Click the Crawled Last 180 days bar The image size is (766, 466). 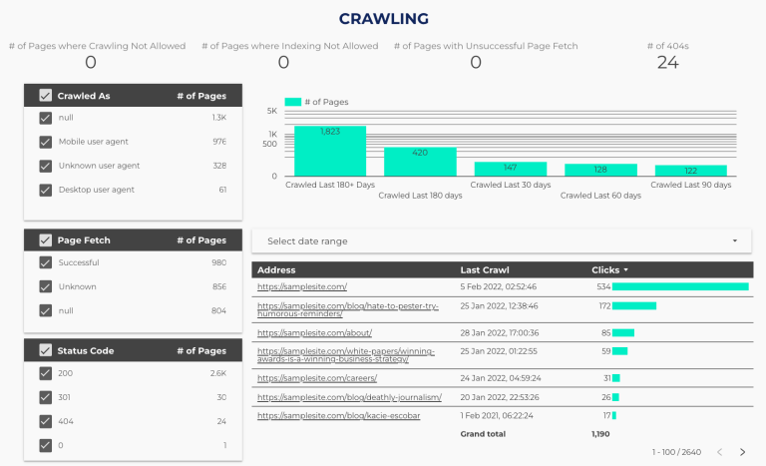[420, 163]
